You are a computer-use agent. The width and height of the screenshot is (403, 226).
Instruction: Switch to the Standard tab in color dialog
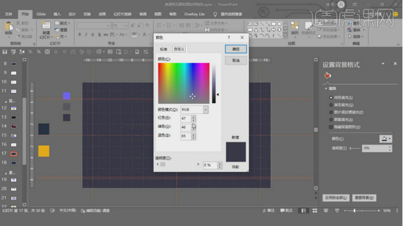(x=164, y=49)
